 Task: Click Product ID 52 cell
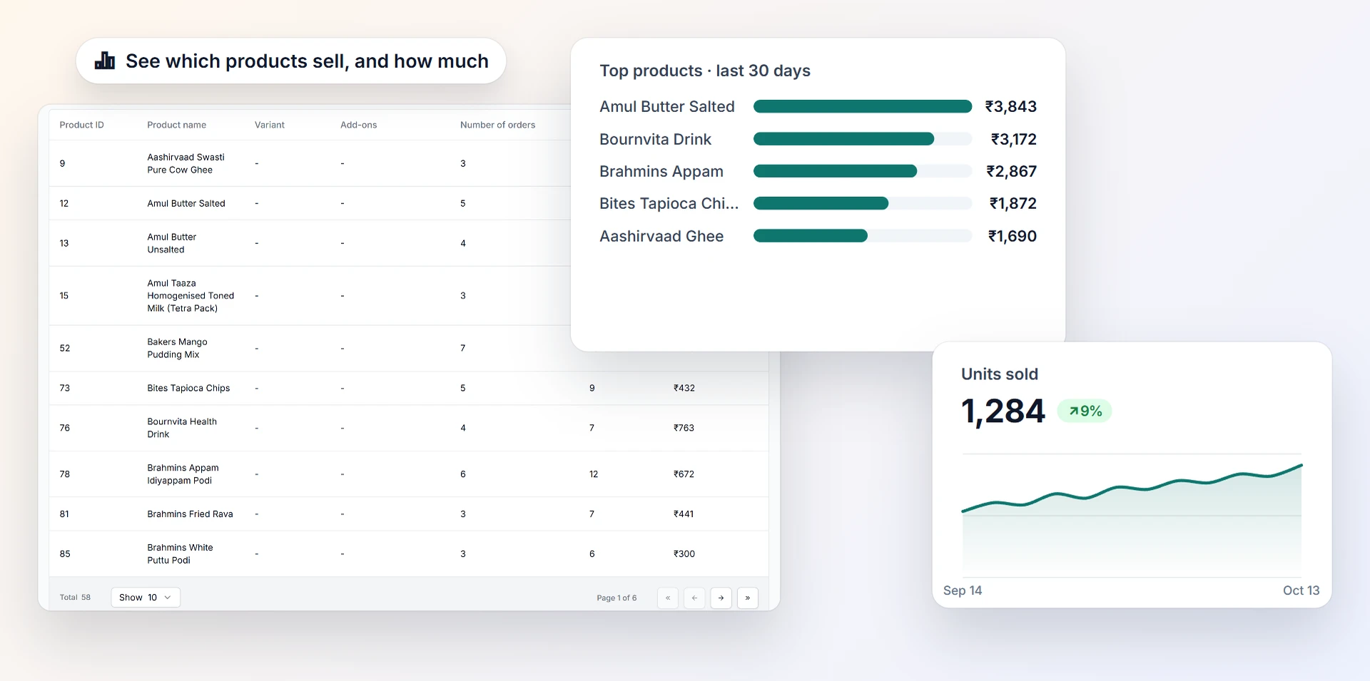65,348
